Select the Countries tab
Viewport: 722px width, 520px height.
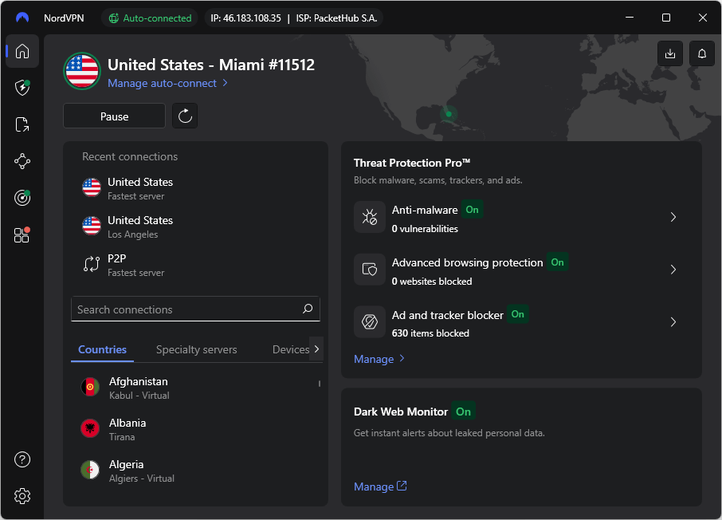pyautogui.click(x=102, y=349)
